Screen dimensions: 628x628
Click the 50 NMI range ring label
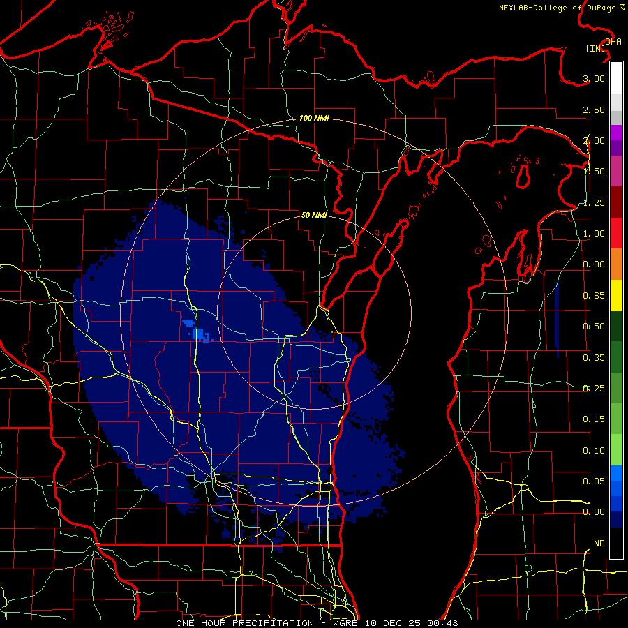[x=314, y=215]
